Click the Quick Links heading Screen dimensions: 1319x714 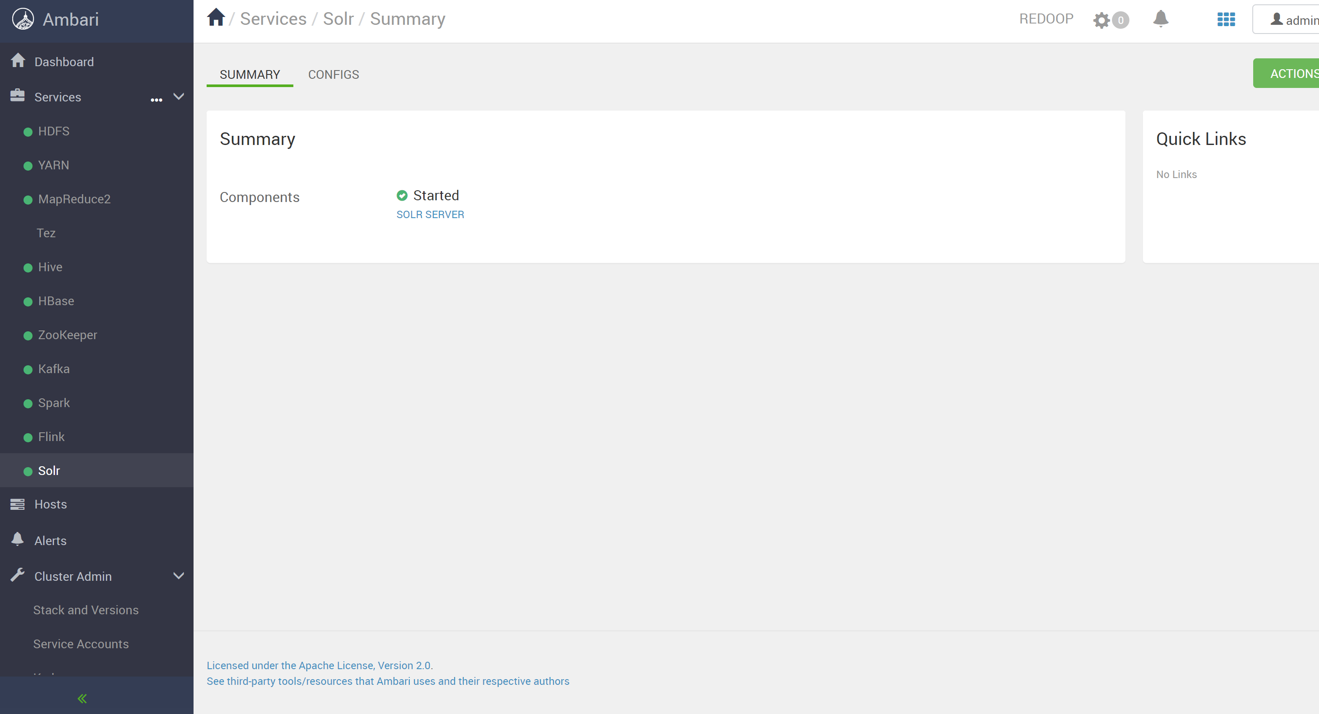(1201, 139)
